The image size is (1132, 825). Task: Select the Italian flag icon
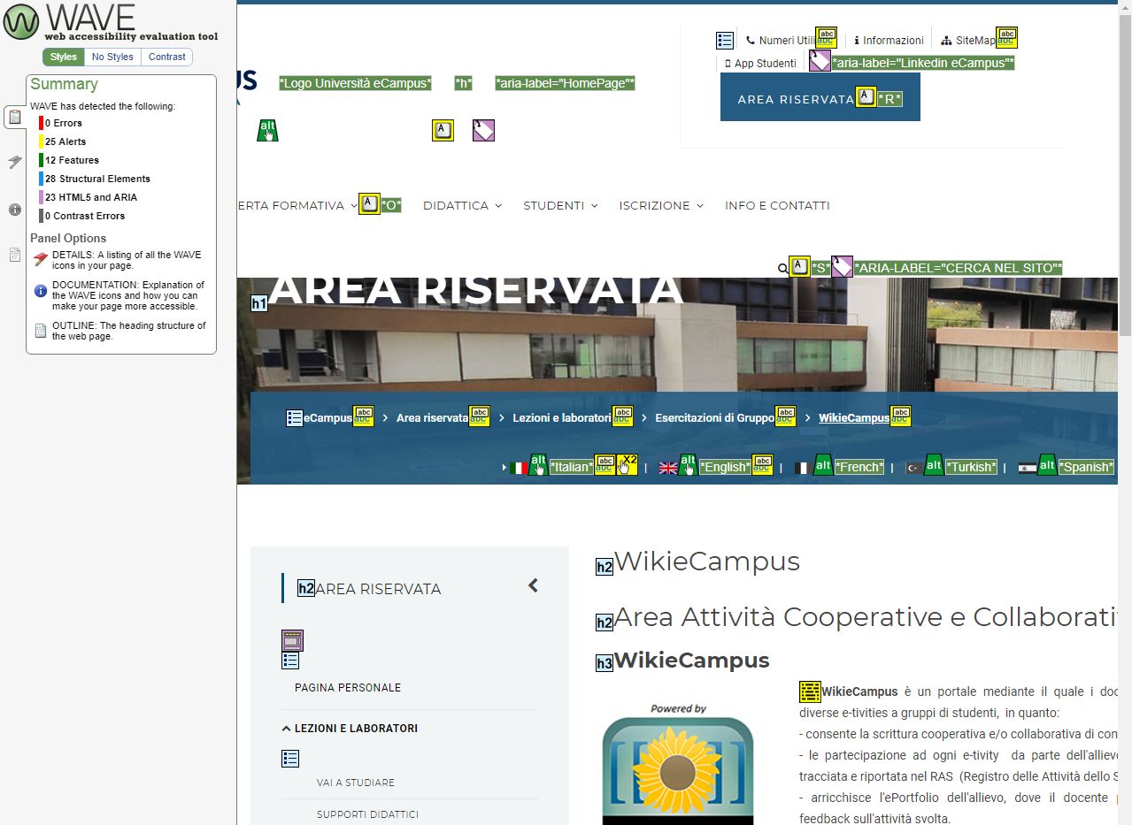click(519, 468)
